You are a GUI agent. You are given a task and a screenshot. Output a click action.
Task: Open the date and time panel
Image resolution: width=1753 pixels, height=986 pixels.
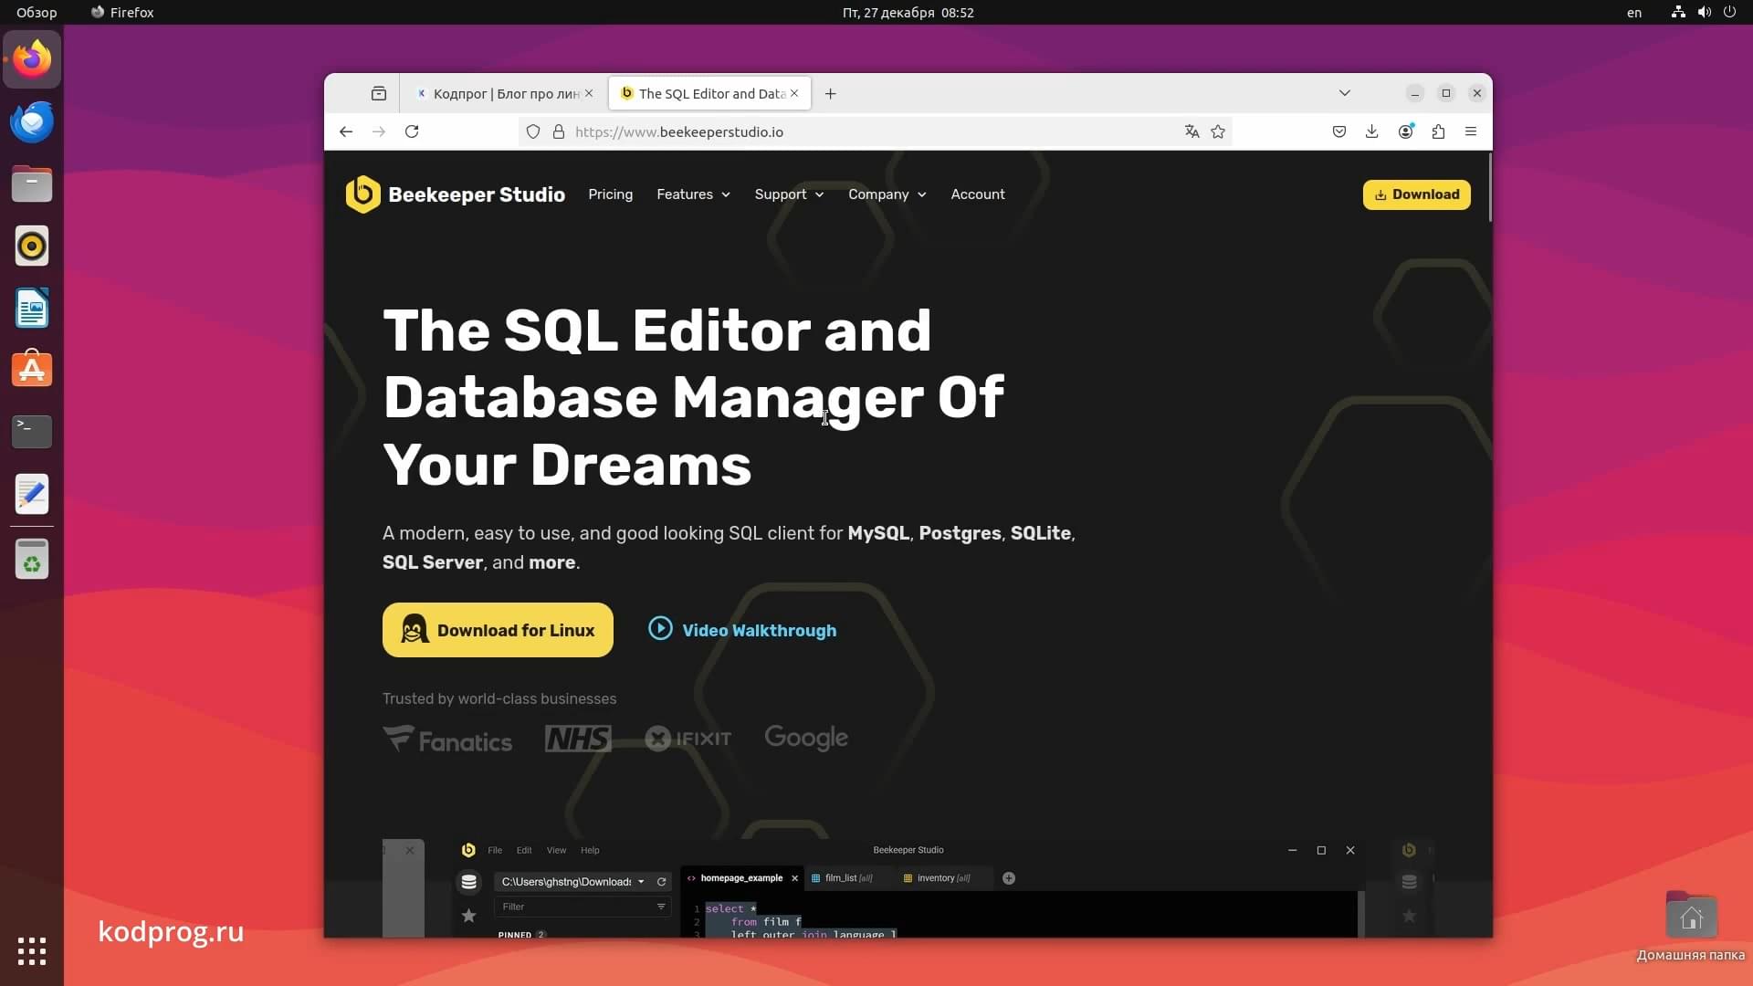click(908, 13)
